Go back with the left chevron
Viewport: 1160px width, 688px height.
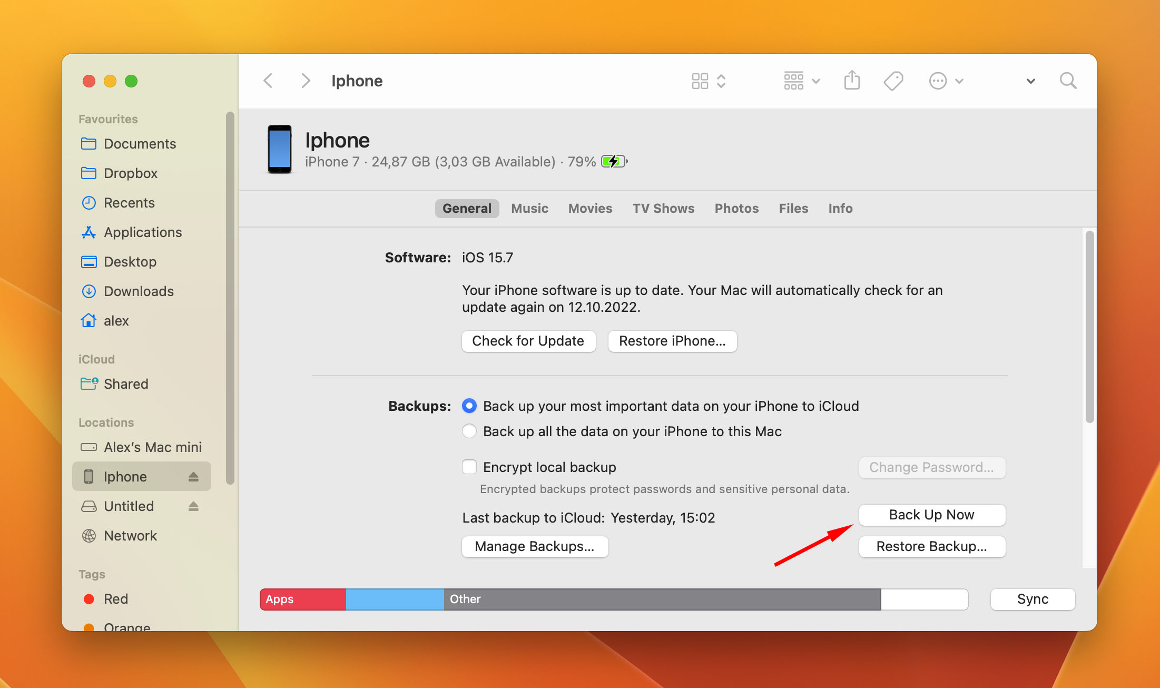268,81
